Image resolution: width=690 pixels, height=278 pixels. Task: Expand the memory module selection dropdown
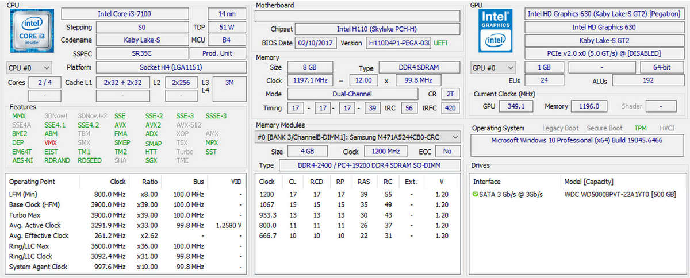click(x=358, y=137)
